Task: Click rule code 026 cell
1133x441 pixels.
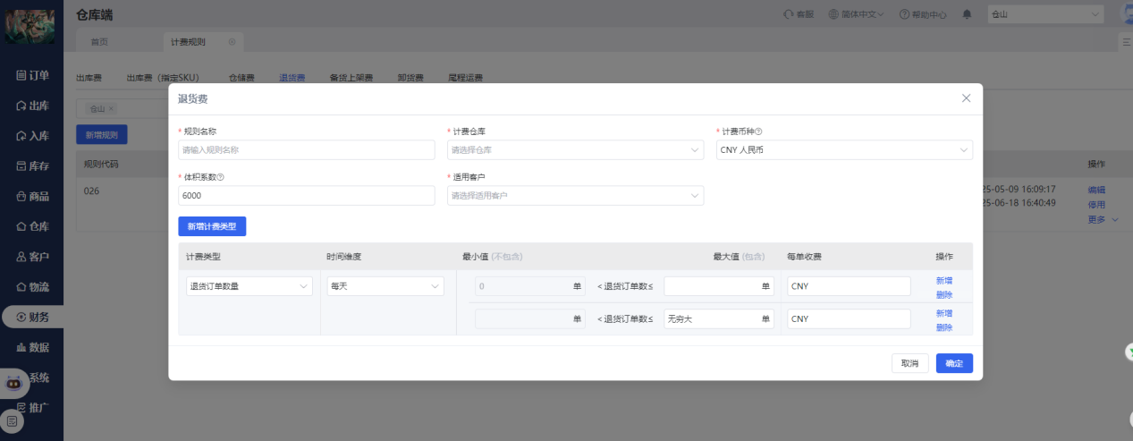Action: pos(91,191)
